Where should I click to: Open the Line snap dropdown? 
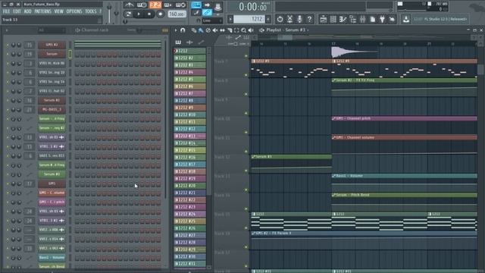(212, 20)
